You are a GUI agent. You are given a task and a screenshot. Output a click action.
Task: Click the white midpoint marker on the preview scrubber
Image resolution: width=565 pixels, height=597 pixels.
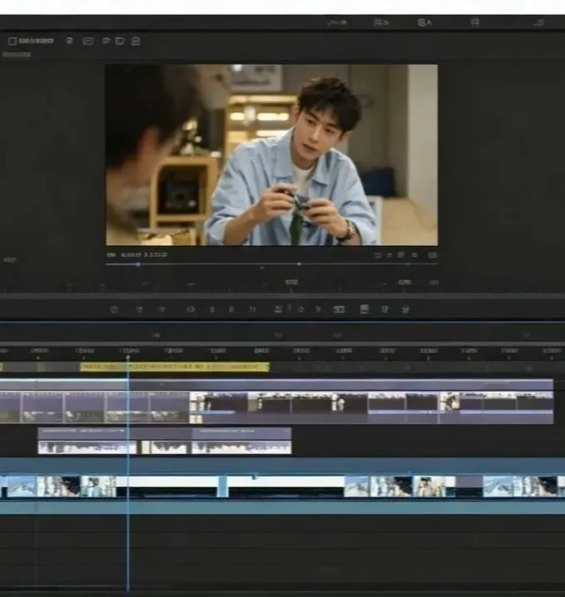coord(299,264)
